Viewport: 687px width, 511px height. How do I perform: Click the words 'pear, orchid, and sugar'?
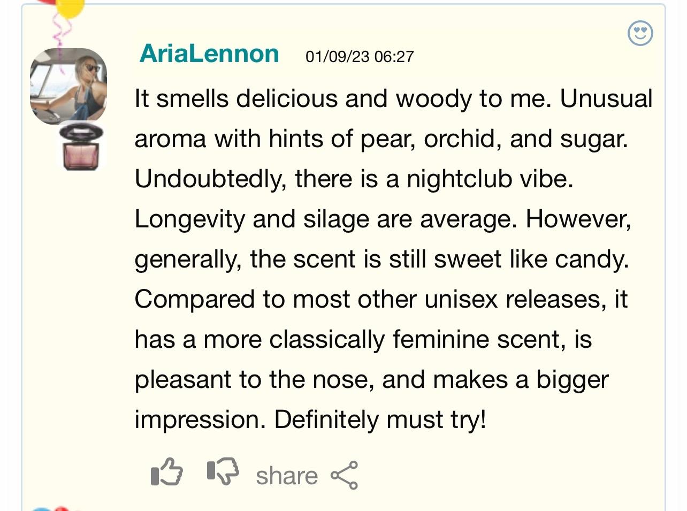point(494,139)
